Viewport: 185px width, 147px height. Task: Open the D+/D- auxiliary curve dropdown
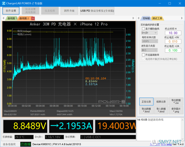pyautogui.click(x=149, y=33)
